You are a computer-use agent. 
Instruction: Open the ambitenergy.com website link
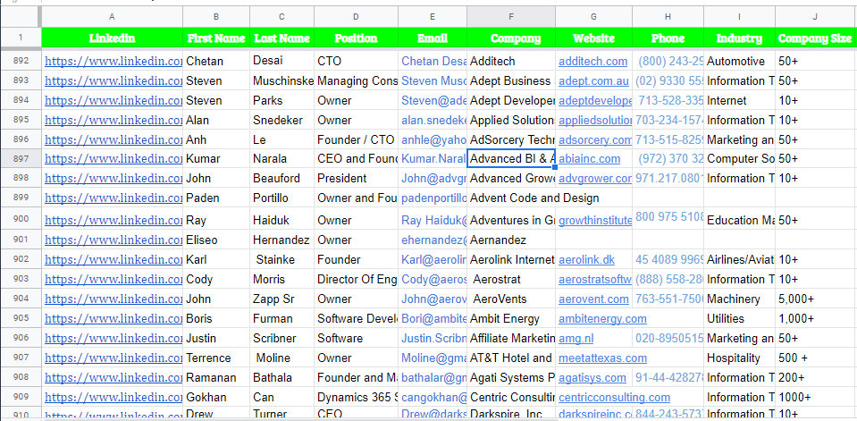602,318
